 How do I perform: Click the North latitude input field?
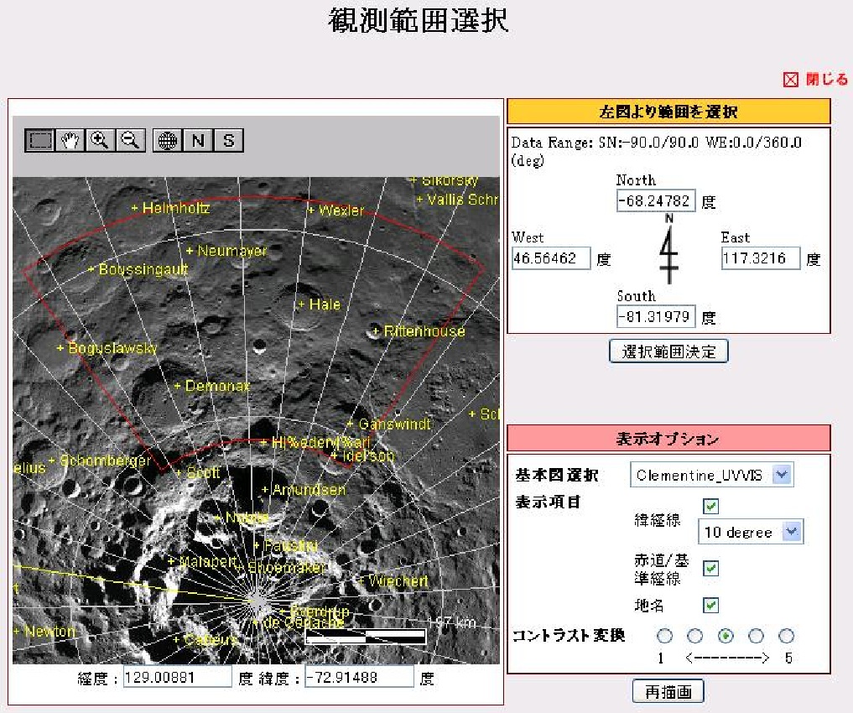(656, 200)
